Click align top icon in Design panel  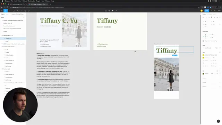(x=212, y=17)
